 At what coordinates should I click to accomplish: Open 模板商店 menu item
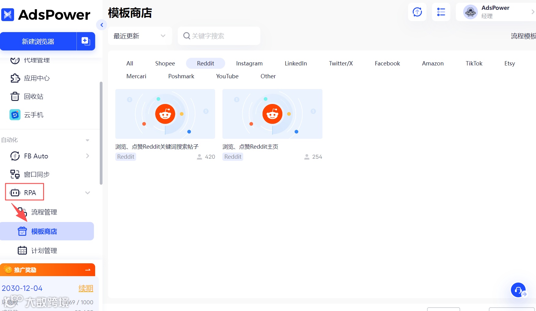pyautogui.click(x=47, y=231)
